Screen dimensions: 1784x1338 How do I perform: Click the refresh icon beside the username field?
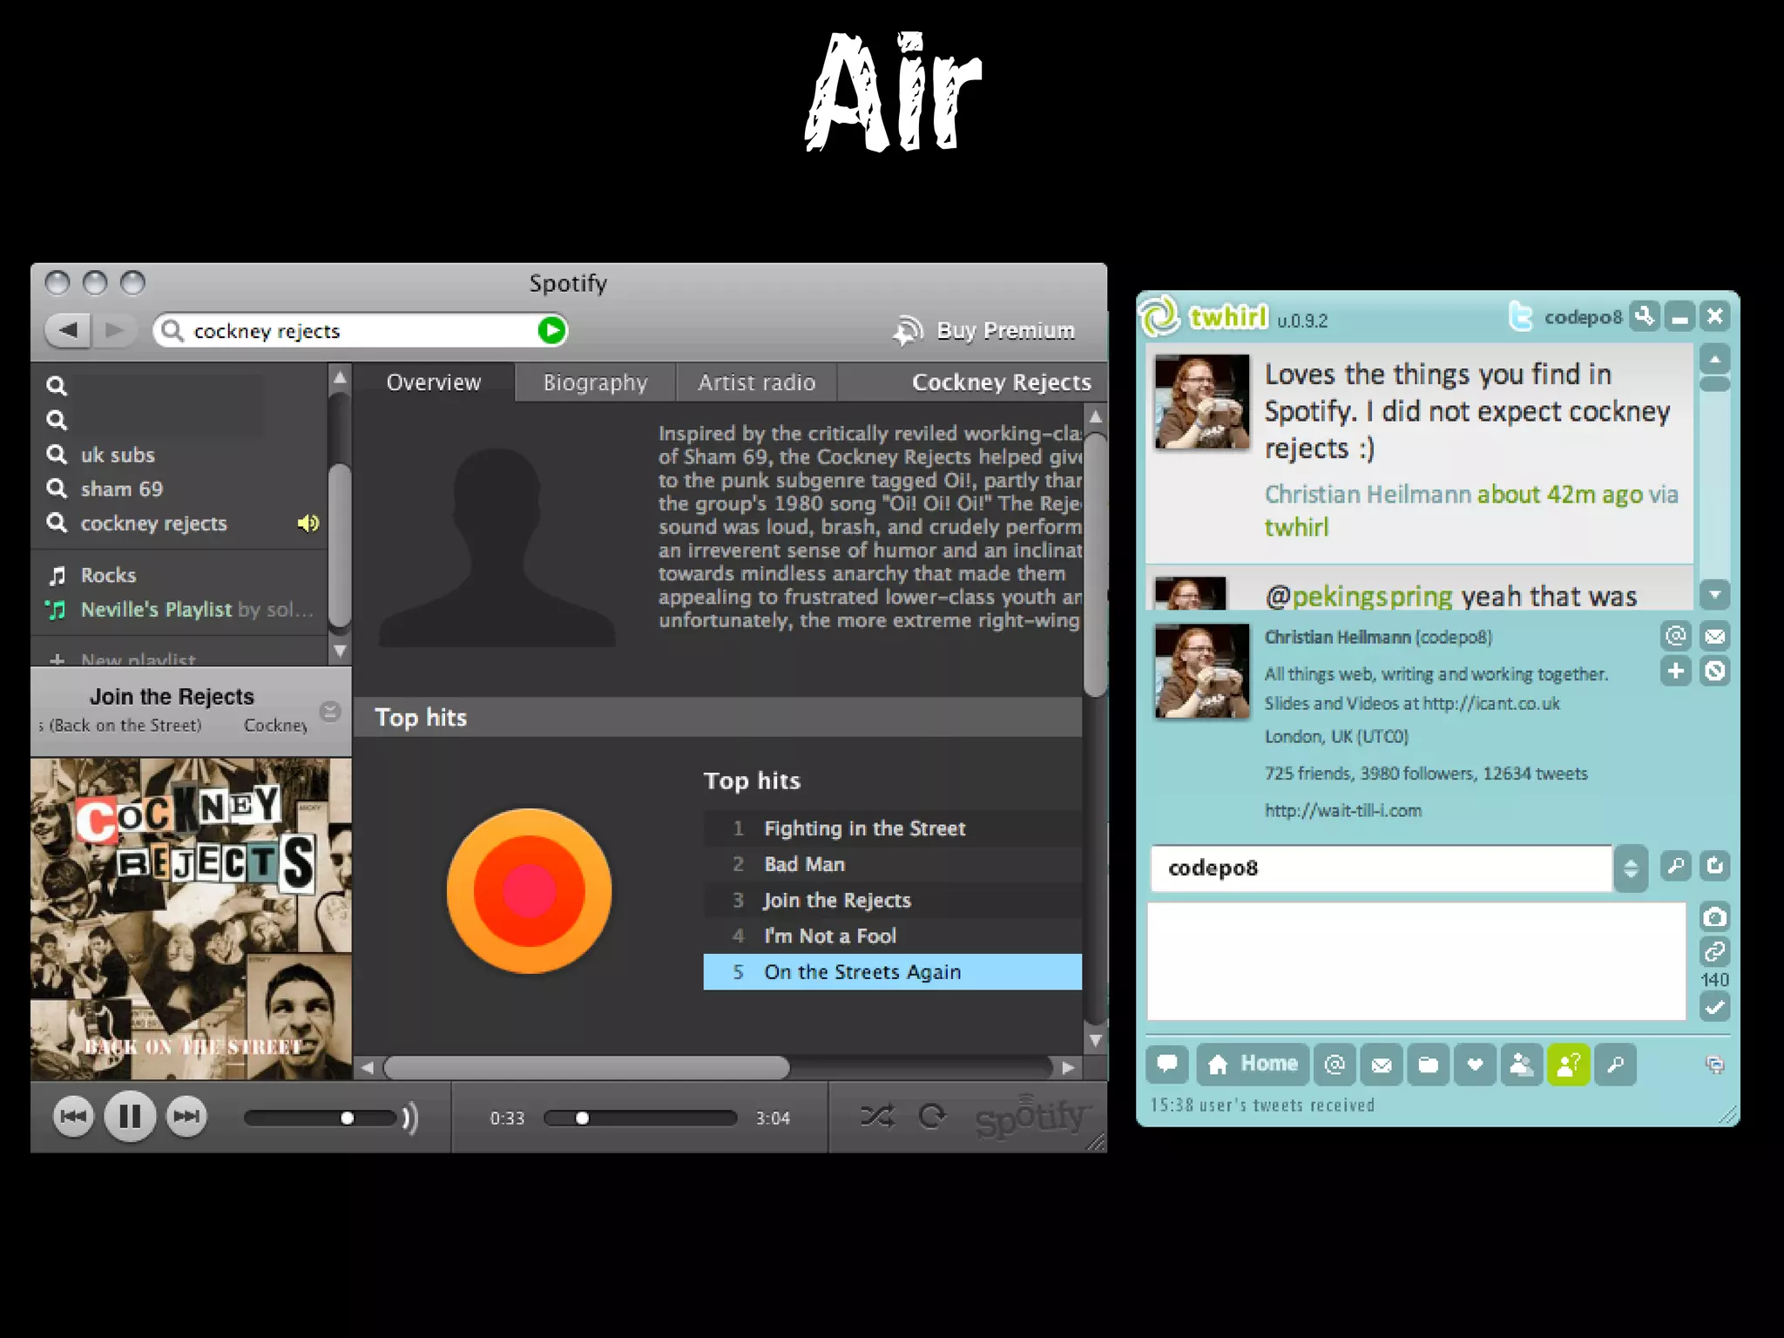pyautogui.click(x=1715, y=866)
